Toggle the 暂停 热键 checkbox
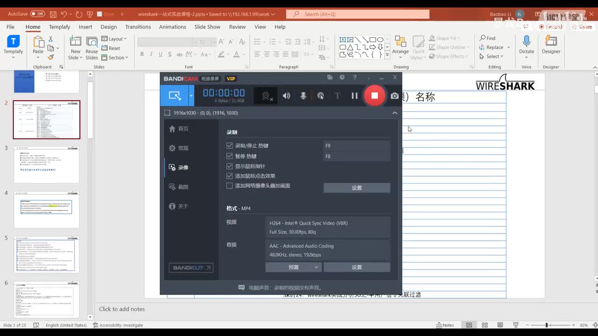This screenshot has height=336, width=598. click(x=229, y=156)
